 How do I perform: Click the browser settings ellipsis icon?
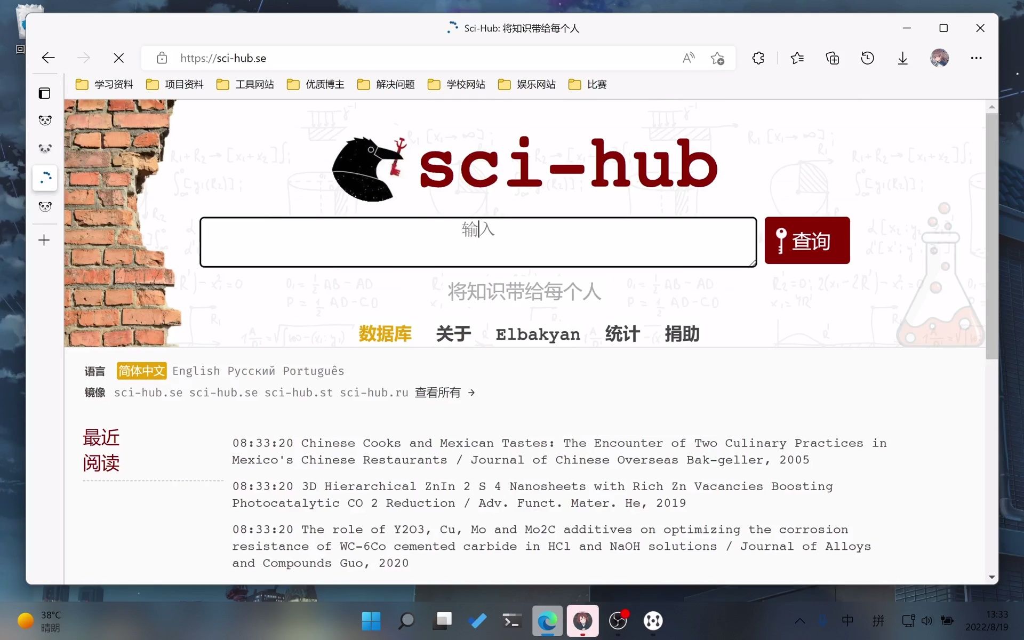point(977,58)
